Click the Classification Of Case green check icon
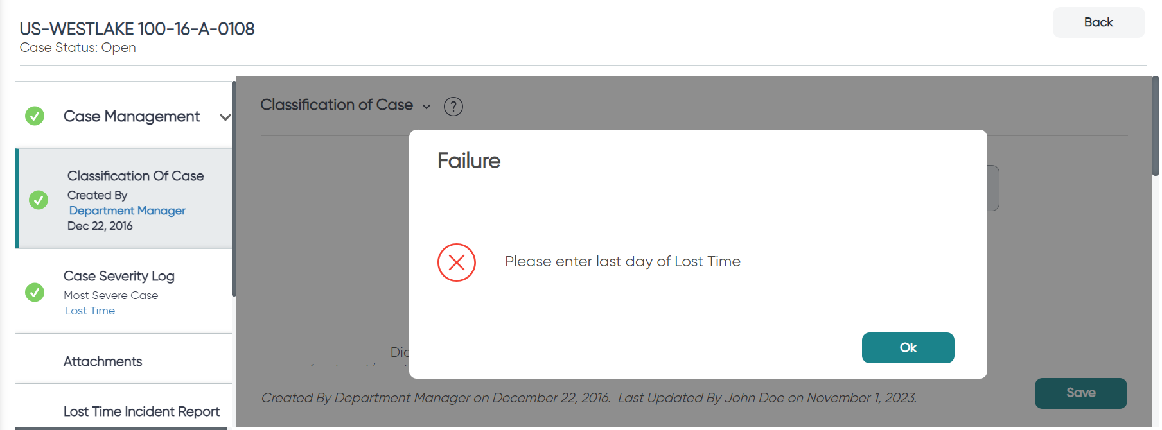 pyautogui.click(x=39, y=200)
